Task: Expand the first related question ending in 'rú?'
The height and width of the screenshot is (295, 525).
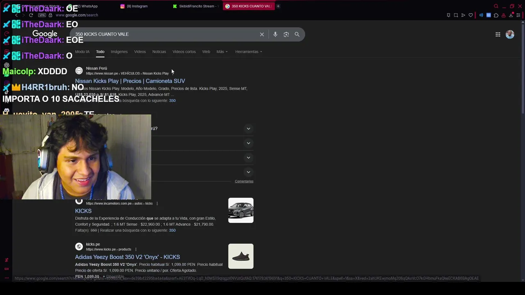Action: coord(248,129)
